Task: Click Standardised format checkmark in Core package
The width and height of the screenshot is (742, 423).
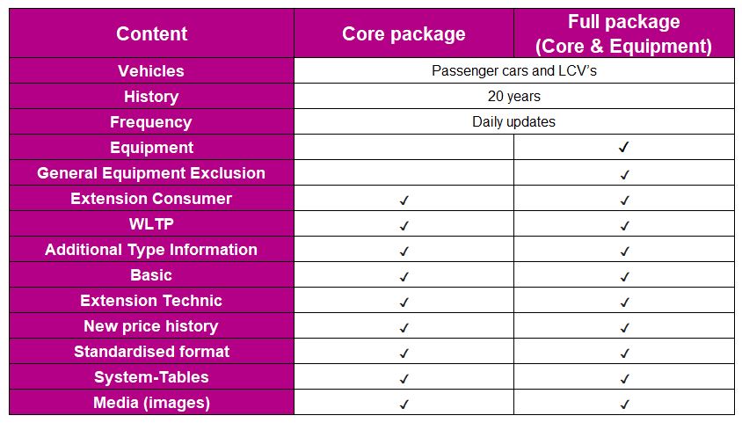Action: click(404, 353)
